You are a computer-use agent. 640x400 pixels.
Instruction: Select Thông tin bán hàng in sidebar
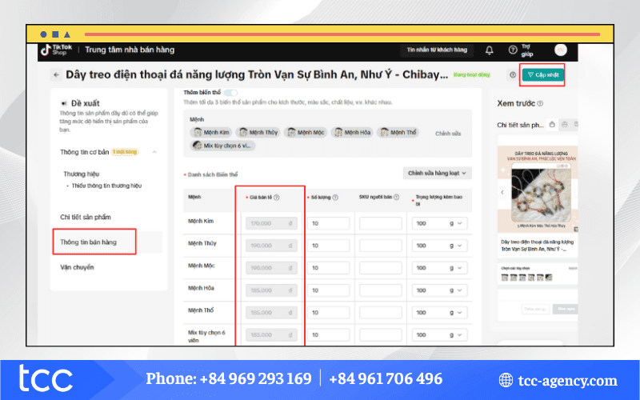click(x=88, y=242)
